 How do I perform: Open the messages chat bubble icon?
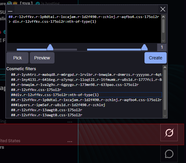(x=169, y=154)
